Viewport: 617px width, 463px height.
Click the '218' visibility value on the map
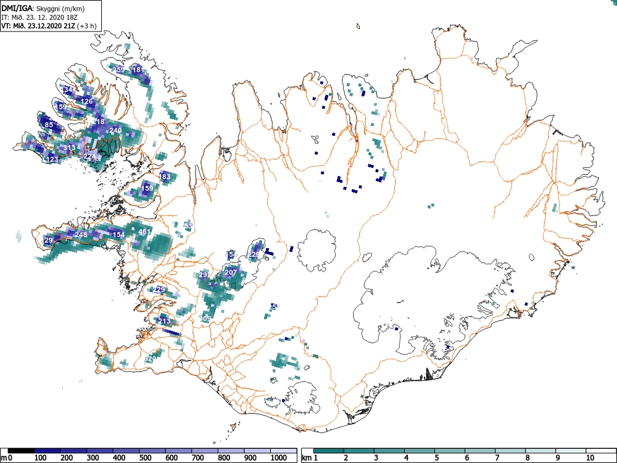coord(98,122)
